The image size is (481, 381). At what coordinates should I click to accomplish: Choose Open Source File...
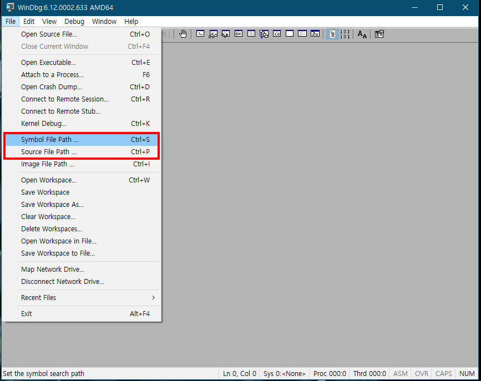point(82,34)
